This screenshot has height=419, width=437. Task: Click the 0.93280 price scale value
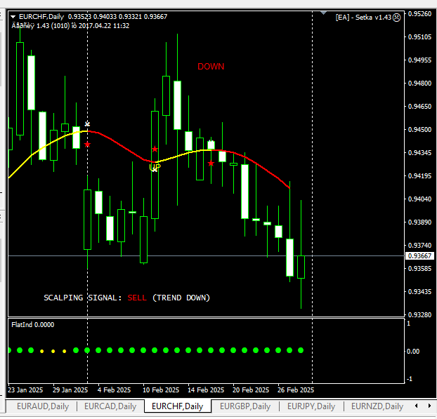pos(419,315)
